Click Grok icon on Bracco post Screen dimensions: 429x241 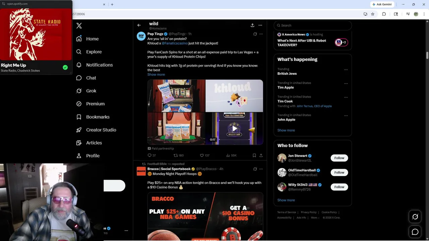click(x=255, y=169)
